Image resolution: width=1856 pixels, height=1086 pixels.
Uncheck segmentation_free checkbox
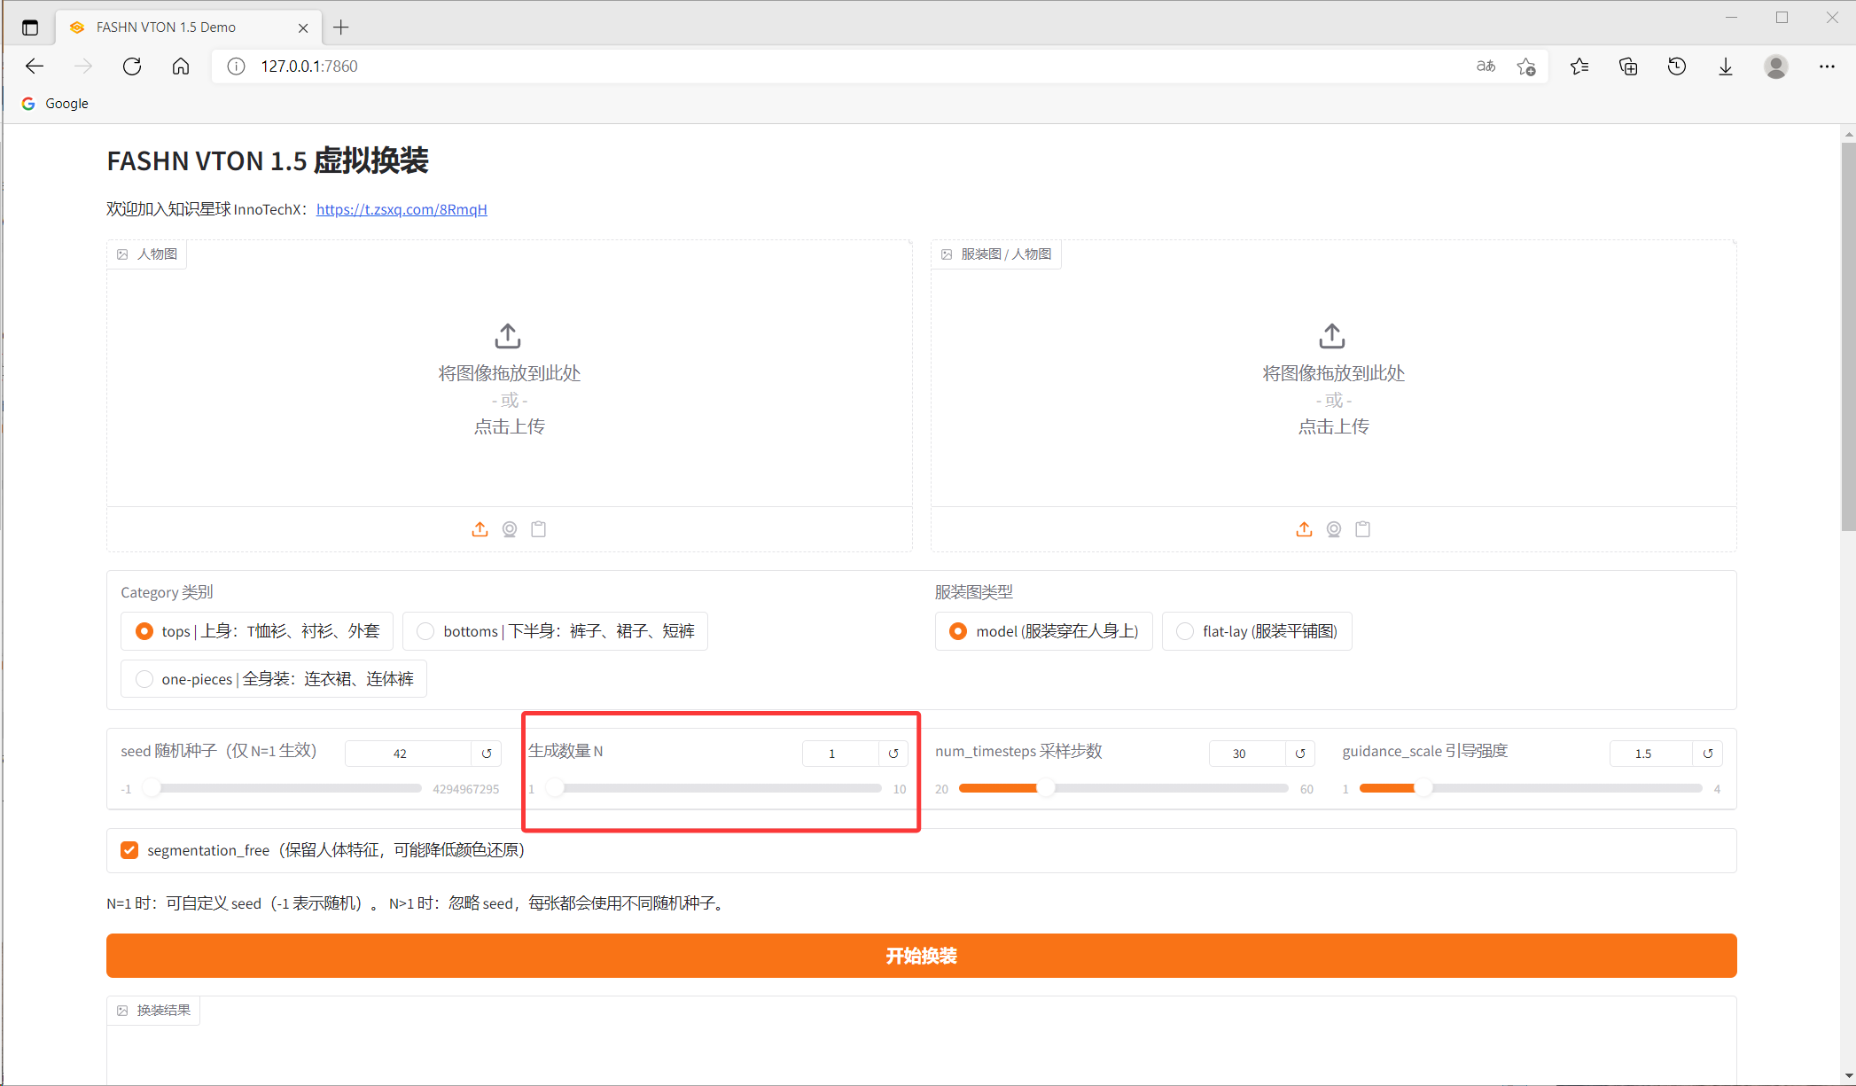pyautogui.click(x=129, y=850)
